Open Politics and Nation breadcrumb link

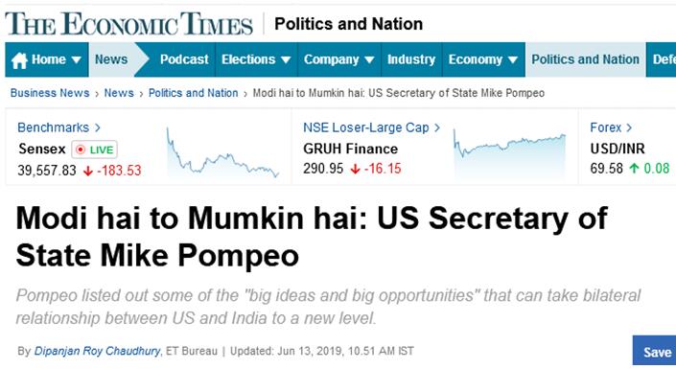click(193, 93)
